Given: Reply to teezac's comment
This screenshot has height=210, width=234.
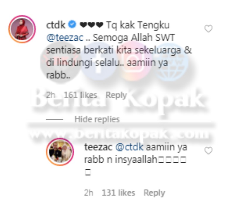Looking at the screenshot, I should point(154,193).
